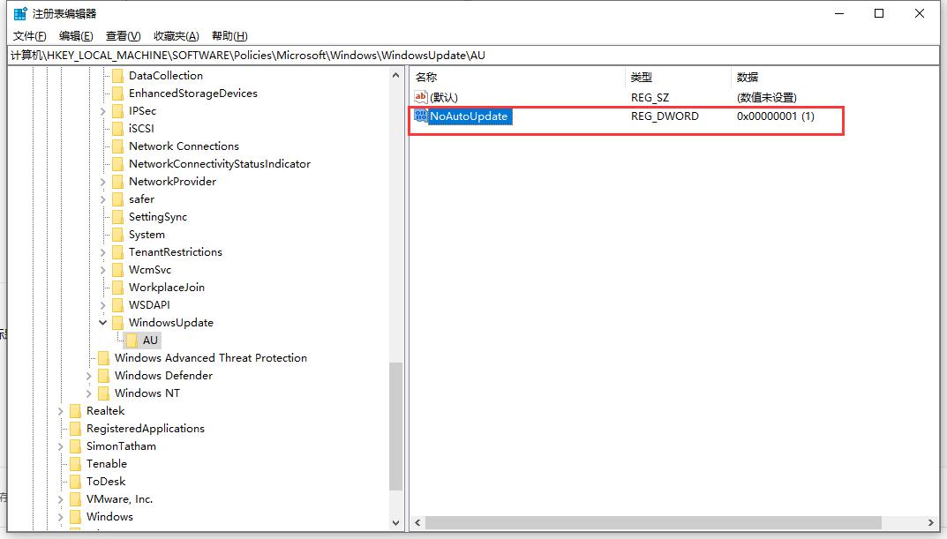Expand the SimonTatham key
The width and height of the screenshot is (947, 539).
point(60,446)
